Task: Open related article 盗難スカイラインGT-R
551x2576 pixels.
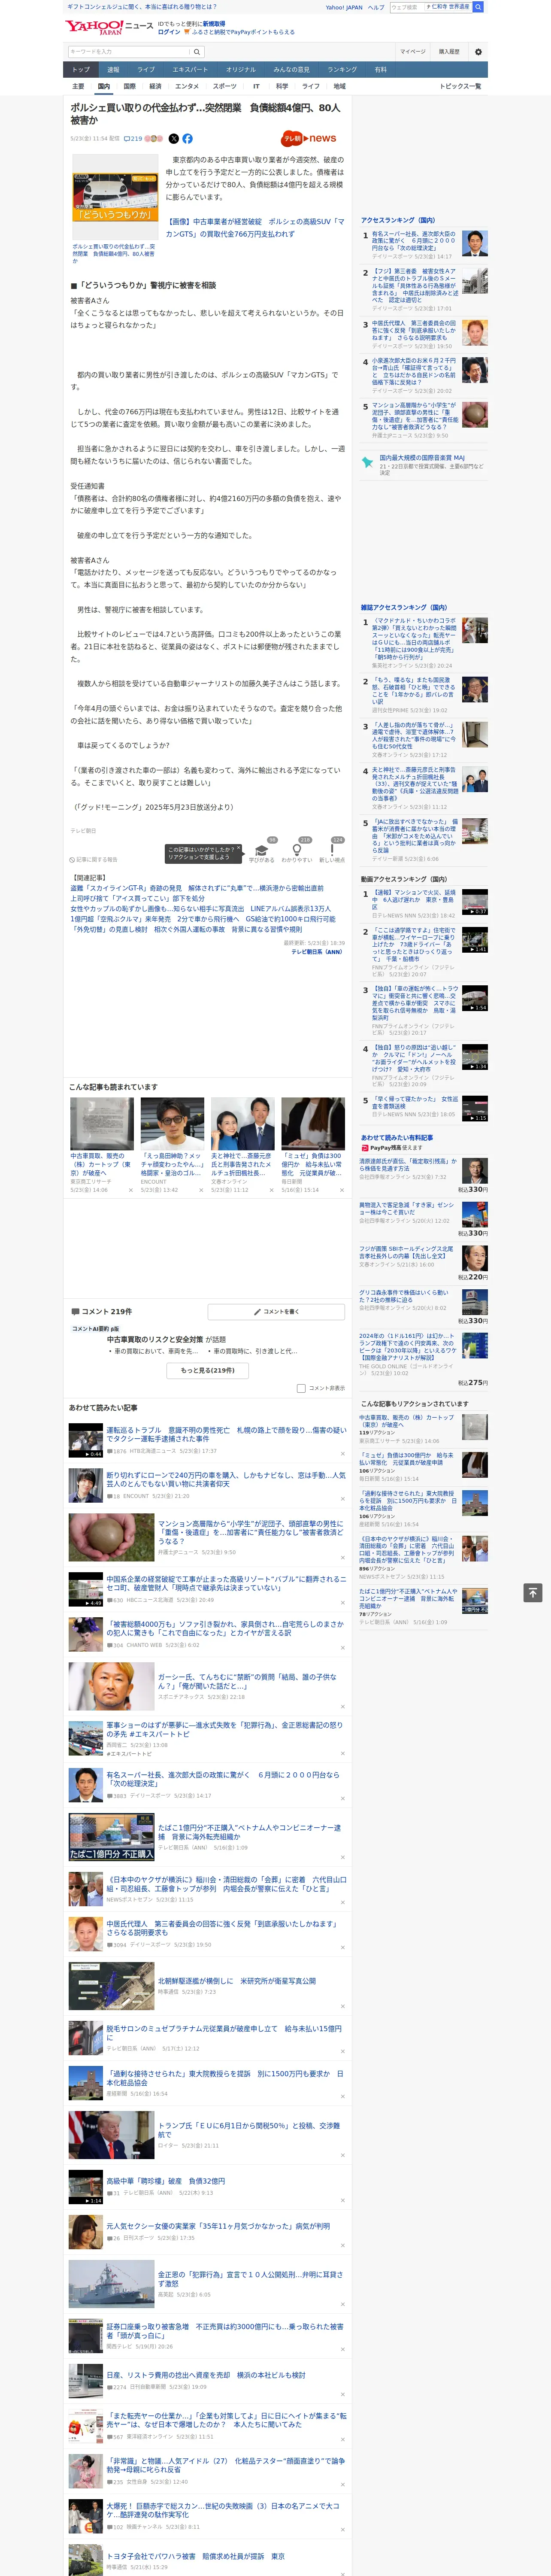Action: pyautogui.click(x=197, y=888)
